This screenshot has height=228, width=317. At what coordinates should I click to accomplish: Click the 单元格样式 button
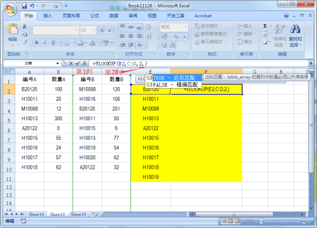(211, 42)
